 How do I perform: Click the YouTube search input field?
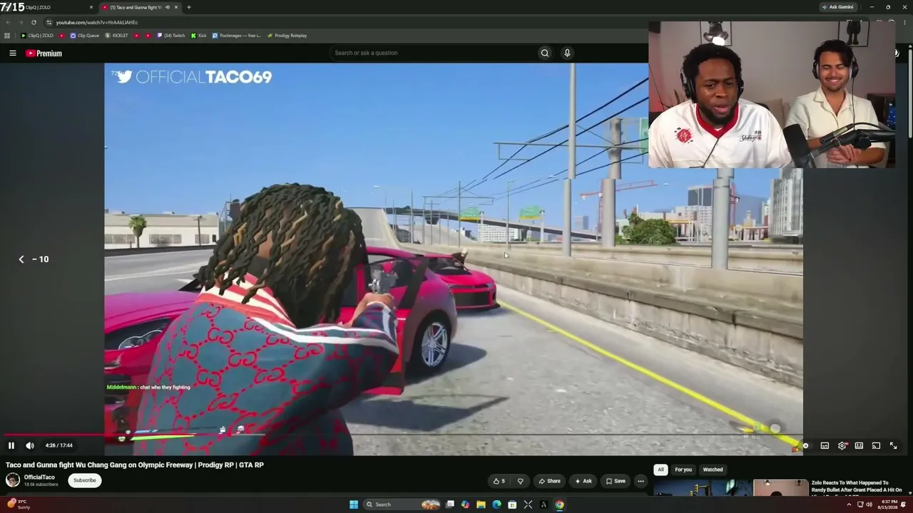point(434,53)
